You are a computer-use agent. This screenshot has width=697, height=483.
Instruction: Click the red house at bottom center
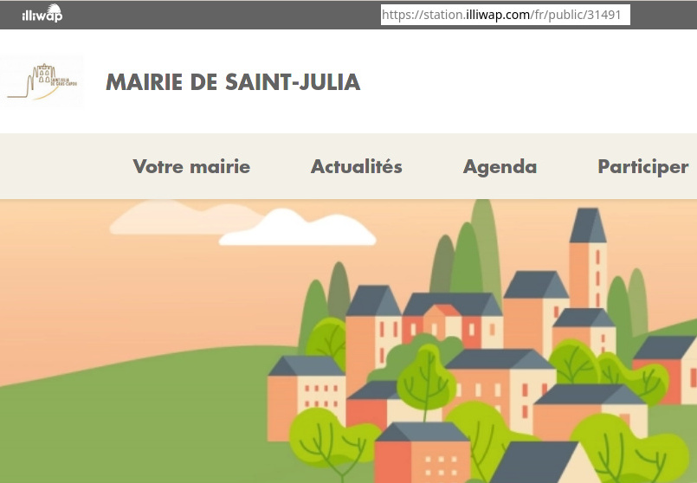click(420, 454)
